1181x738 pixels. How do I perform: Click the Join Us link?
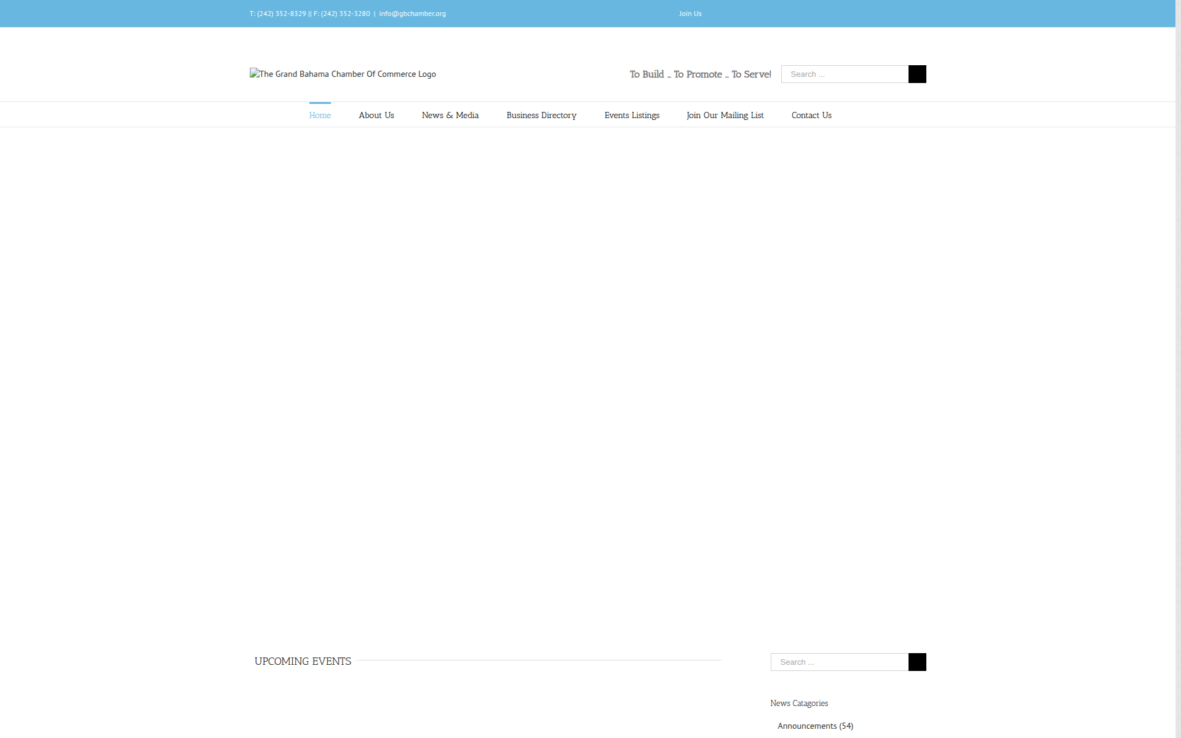point(690,14)
